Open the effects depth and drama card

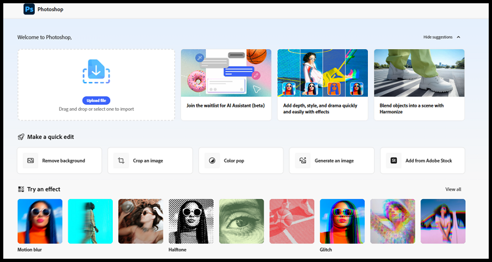point(322,84)
